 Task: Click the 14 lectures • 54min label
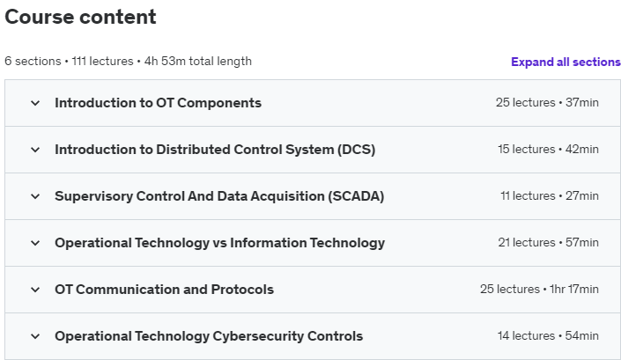tap(548, 336)
